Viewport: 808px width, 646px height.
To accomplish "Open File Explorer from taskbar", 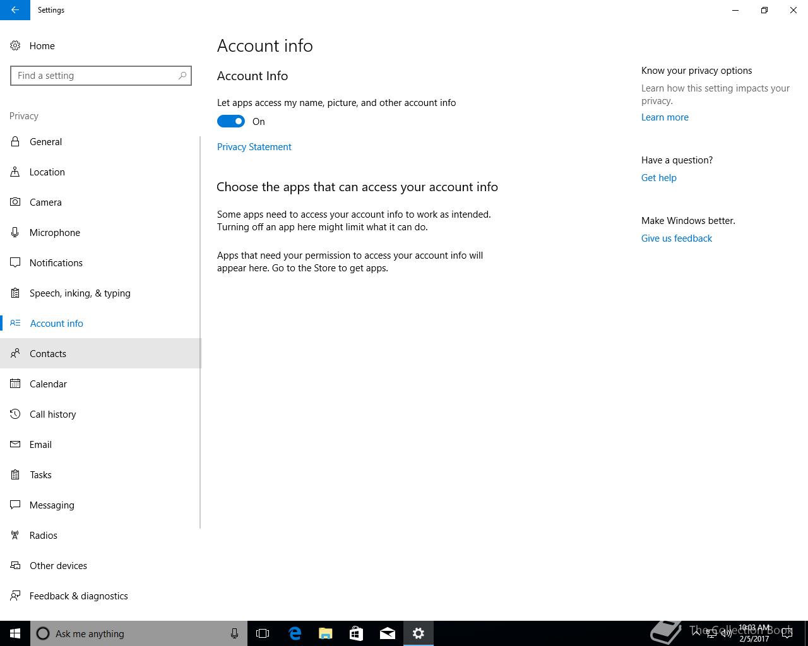I will [x=325, y=633].
